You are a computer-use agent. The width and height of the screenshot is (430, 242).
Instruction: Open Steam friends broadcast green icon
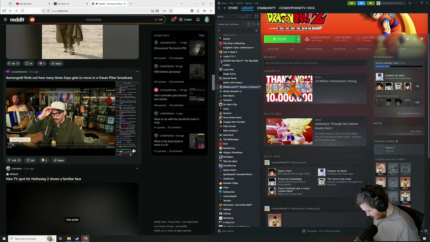[351, 3]
